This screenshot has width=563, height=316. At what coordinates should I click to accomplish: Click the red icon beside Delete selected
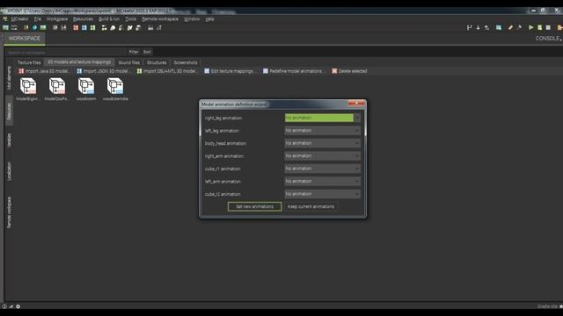pyautogui.click(x=334, y=71)
